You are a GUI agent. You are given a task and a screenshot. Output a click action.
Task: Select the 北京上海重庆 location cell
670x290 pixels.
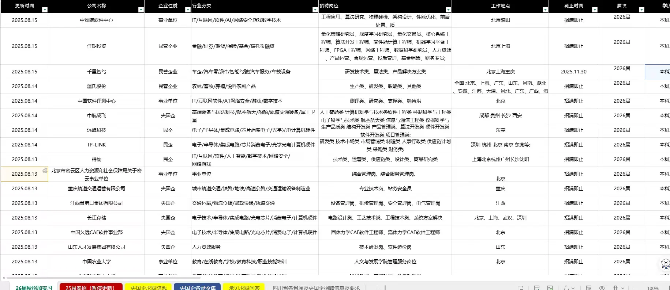[501, 72]
